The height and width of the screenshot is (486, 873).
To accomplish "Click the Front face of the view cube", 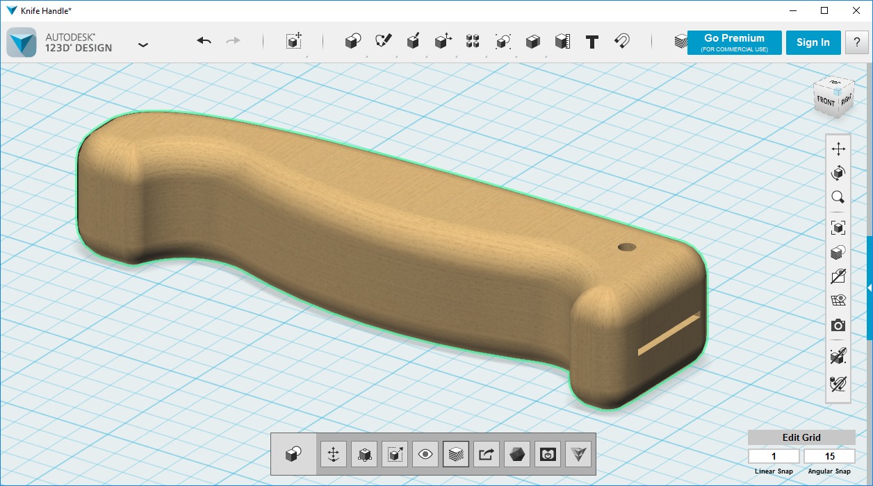I will 826,101.
